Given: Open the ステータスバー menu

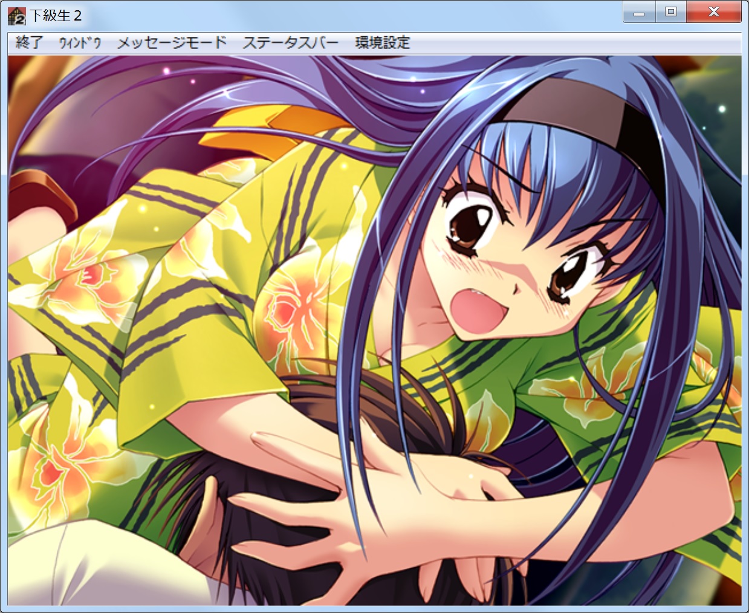Looking at the screenshot, I should [x=290, y=43].
